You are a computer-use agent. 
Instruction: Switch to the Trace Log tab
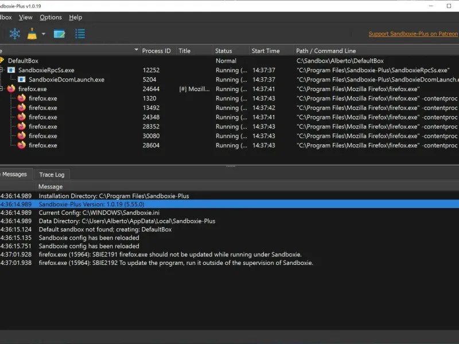52,175
